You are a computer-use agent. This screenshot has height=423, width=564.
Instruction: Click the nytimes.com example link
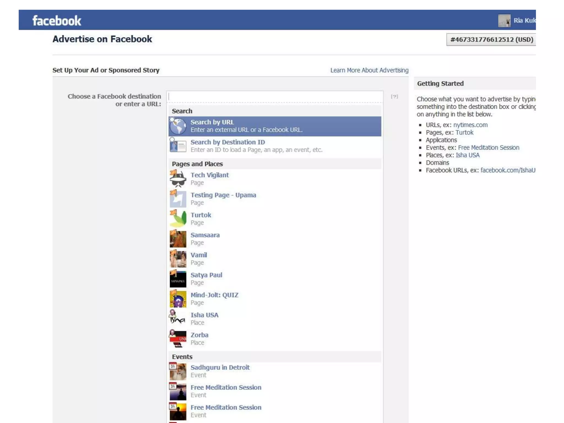pos(470,125)
